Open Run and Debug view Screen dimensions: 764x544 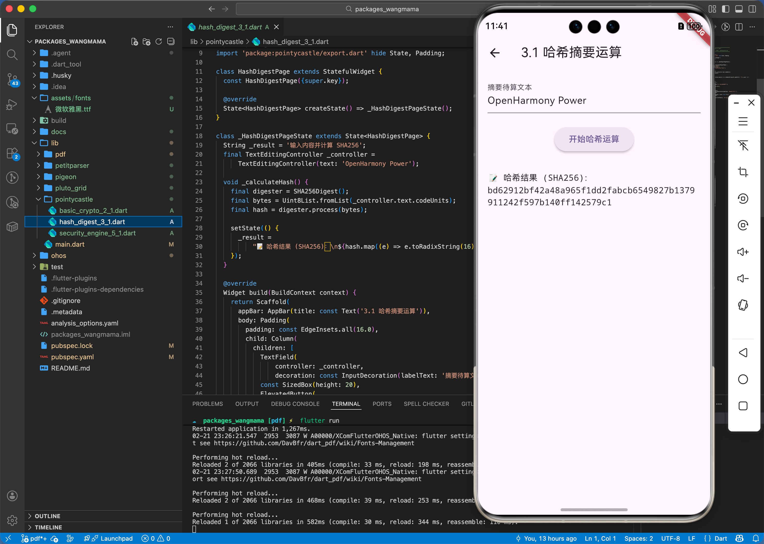point(12,104)
